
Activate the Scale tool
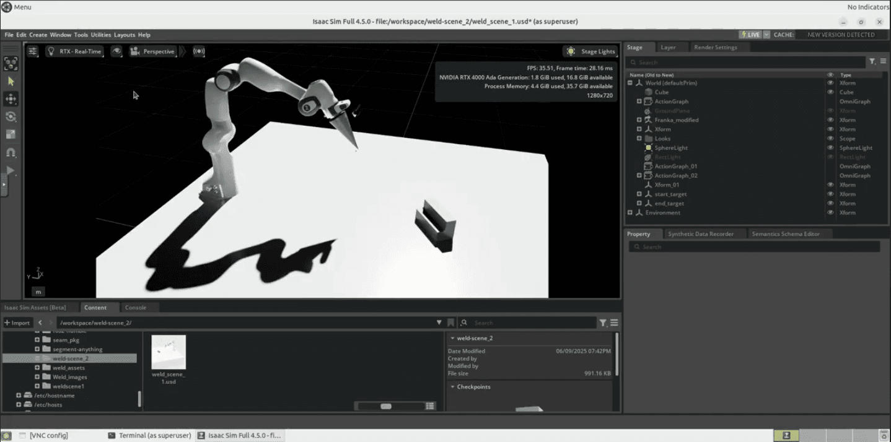[11, 134]
